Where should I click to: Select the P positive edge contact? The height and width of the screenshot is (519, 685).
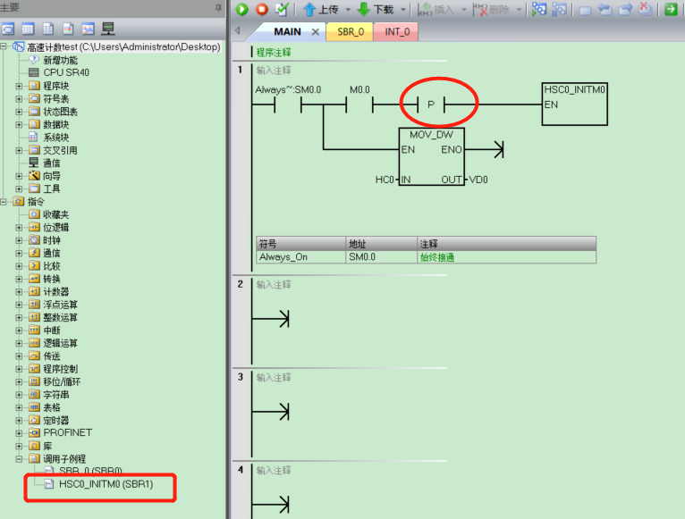coord(430,105)
